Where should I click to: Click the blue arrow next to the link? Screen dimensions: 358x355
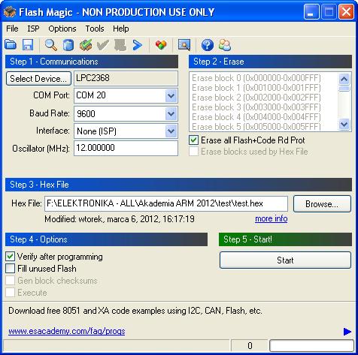(x=347, y=332)
